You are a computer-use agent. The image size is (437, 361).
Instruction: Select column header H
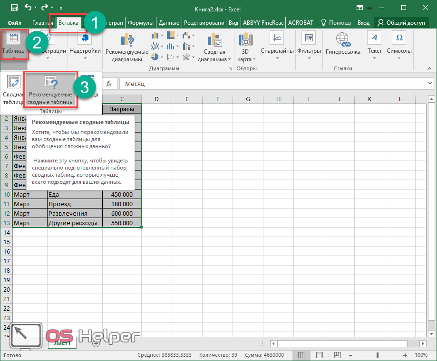(x=278, y=99)
